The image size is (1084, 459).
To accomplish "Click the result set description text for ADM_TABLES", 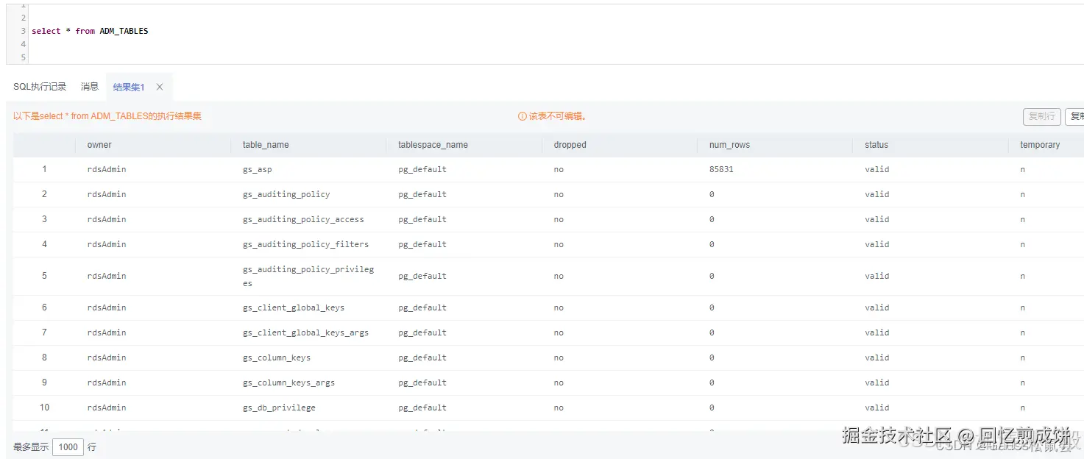I will (x=107, y=116).
